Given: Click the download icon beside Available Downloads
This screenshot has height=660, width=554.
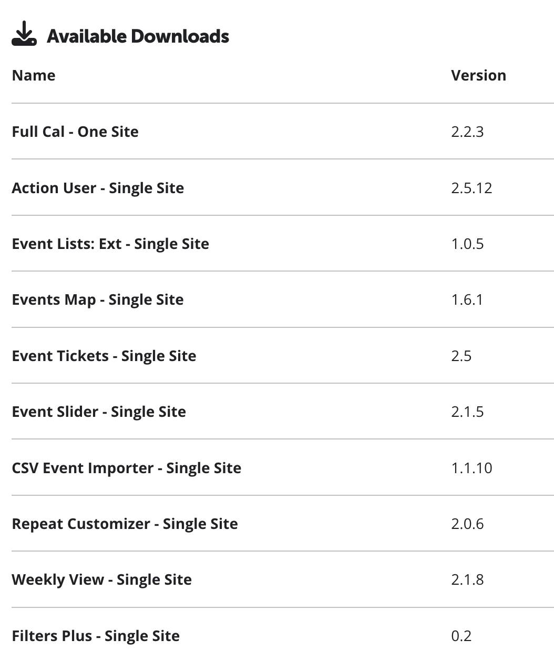Looking at the screenshot, I should click(24, 35).
